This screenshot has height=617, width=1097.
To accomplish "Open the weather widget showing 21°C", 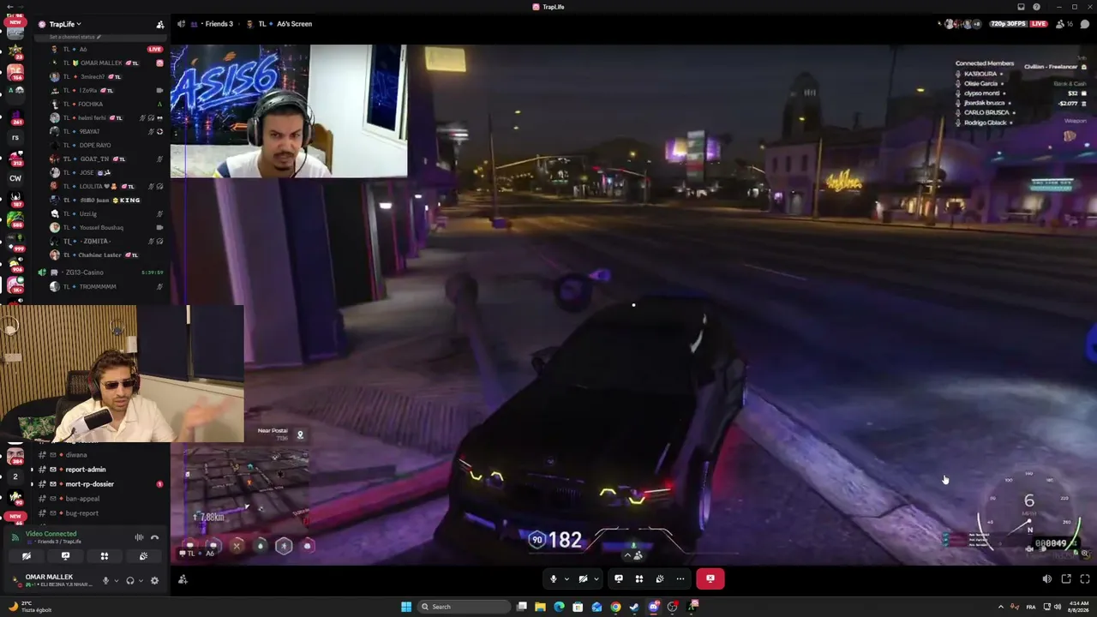I will (29, 607).
